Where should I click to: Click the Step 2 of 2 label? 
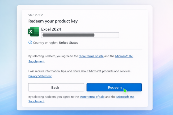[36, 15]
